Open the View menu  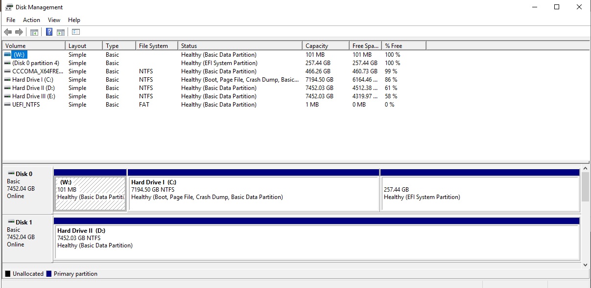click(x=54, y=20)
